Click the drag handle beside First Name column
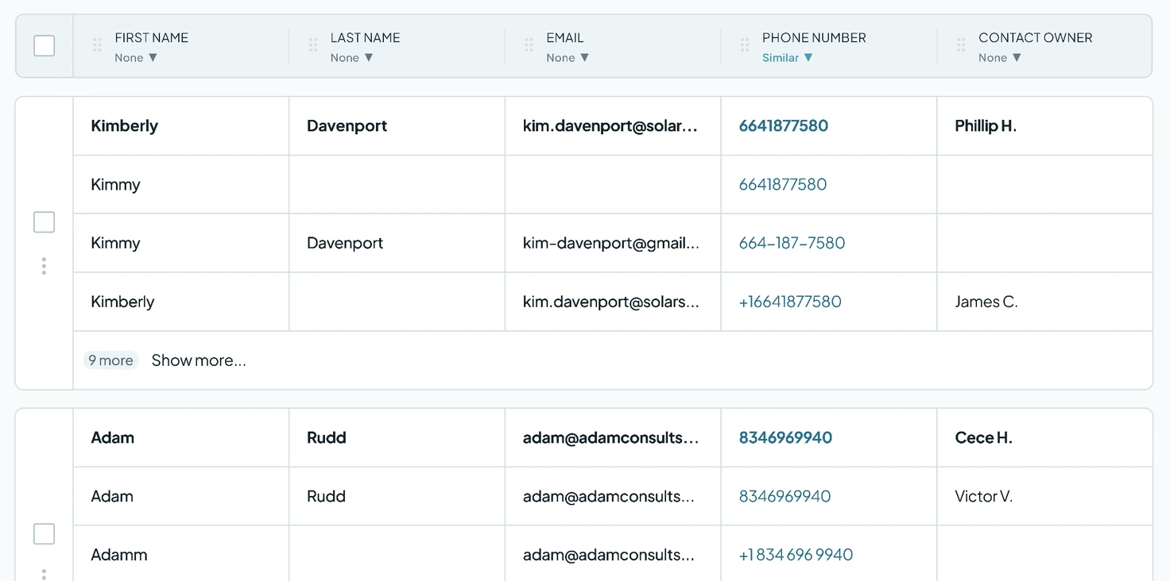1170x581 pixels. 97,45
